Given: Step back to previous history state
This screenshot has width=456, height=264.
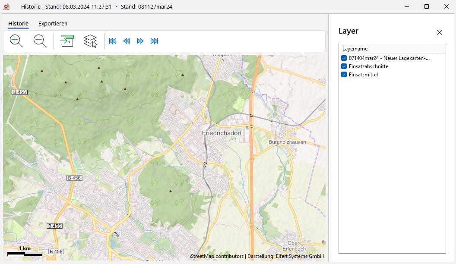Looking at the screenshot, I should [127, 41].
